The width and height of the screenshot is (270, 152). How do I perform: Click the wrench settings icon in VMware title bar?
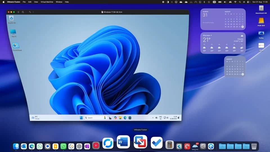tap(30, 12)
